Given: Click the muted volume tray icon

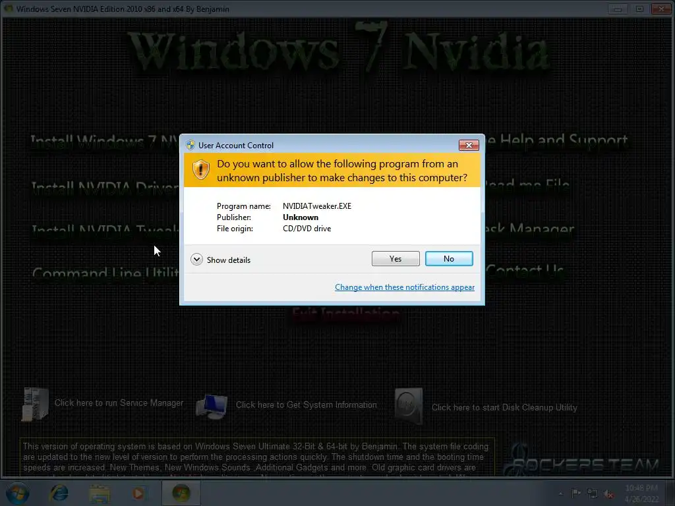Looking at the screenshot, I should [x=608, y=494].
